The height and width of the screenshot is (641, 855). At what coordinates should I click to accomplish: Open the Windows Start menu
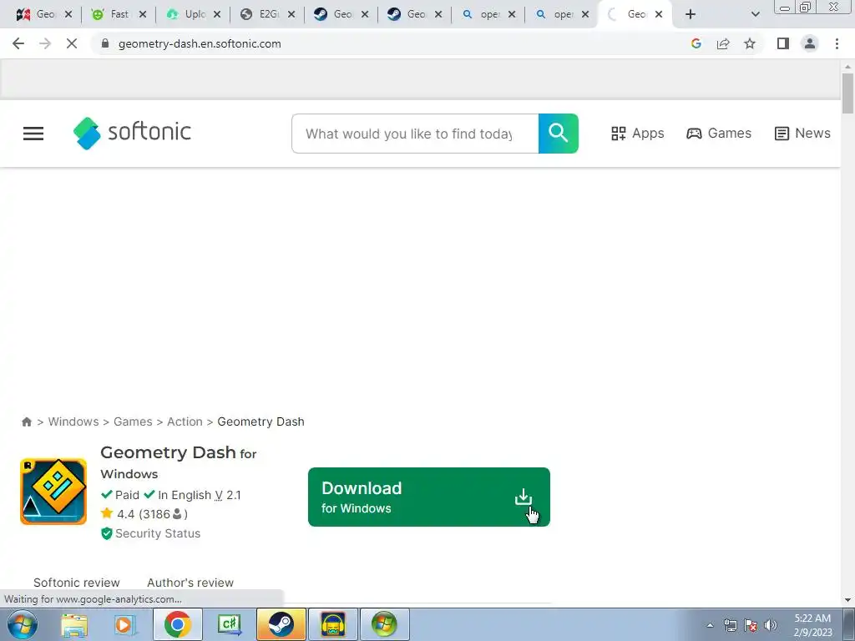[23, 624]
